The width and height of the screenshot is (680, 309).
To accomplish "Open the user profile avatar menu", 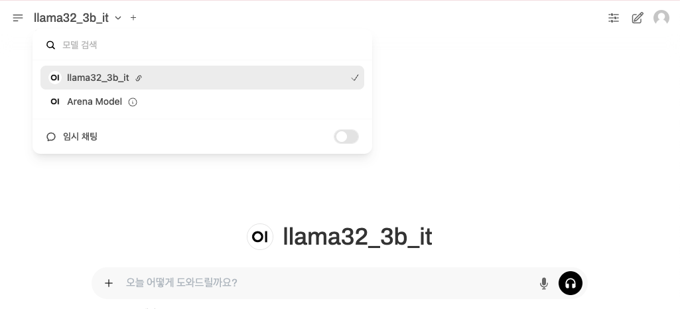I will pyautogui.click(x=661, y=18).
